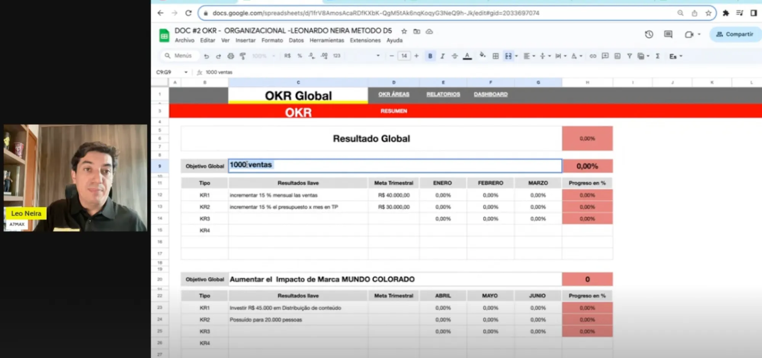Image resolution: width=762 pixels, height=358 pixels.
Task: Expand the font family dropdown
Action: coord(377,56)
